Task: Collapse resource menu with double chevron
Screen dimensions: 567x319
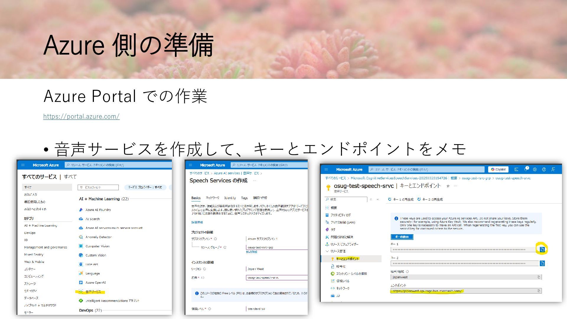Action: [x=377, y=199]
